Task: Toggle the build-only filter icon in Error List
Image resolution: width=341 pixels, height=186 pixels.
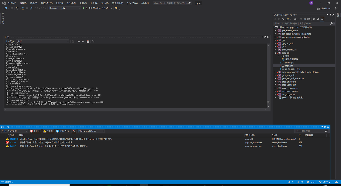Action: [x=74, y=131]
